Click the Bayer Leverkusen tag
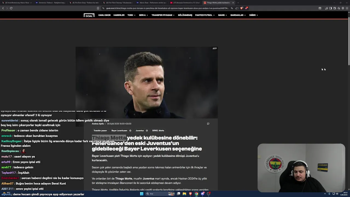 pos(119,131)
